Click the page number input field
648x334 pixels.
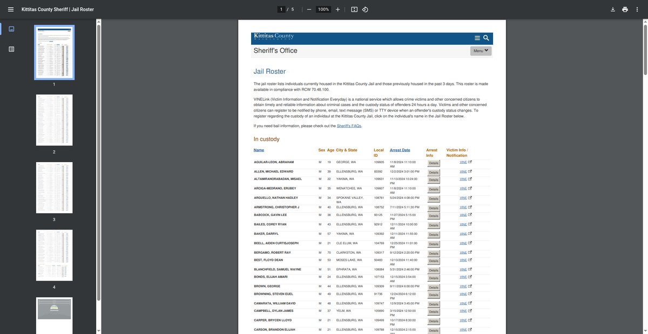pyautogui.click(x=281, y=9)
